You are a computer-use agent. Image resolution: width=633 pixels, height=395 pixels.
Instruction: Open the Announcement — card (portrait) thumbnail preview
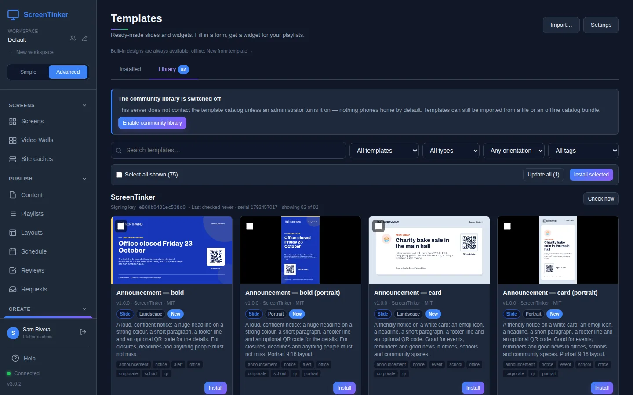point(558,250)
